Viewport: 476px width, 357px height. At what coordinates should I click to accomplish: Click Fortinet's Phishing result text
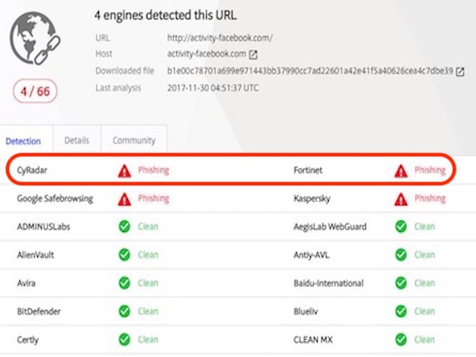pos(430,170)
